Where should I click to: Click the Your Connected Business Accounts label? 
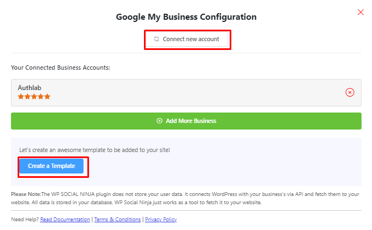(60, 68)
